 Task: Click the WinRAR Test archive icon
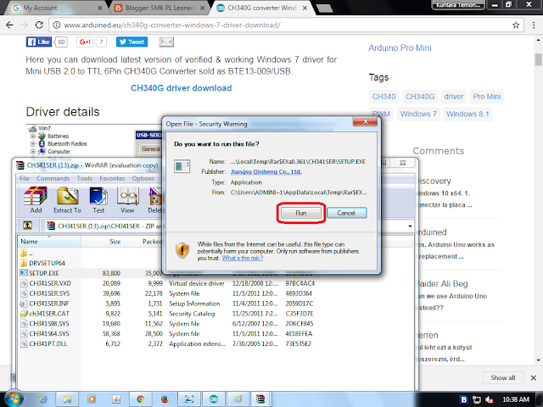98,200
